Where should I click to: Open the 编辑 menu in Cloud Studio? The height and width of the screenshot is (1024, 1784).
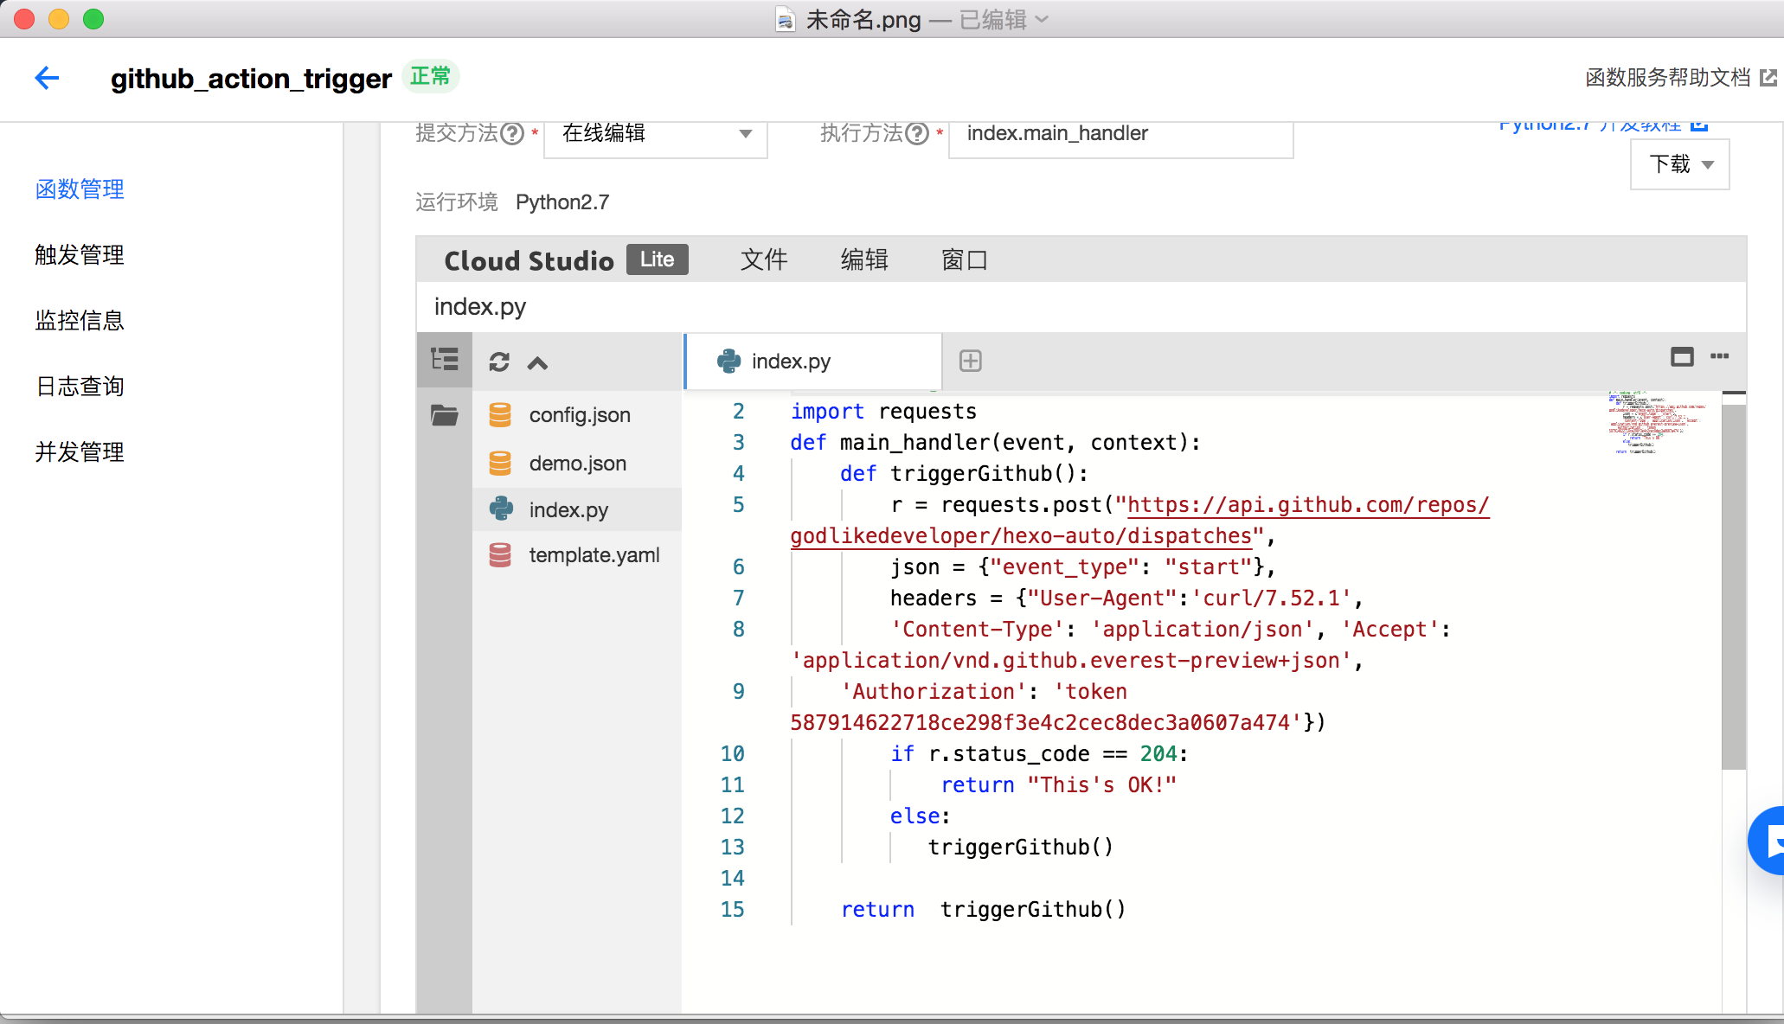(864, 259)
